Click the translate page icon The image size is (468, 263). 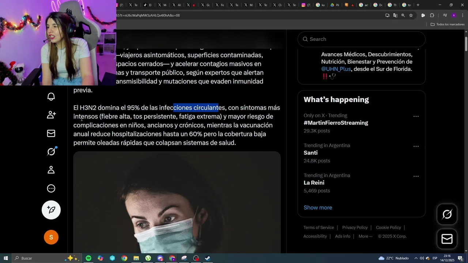395,15
